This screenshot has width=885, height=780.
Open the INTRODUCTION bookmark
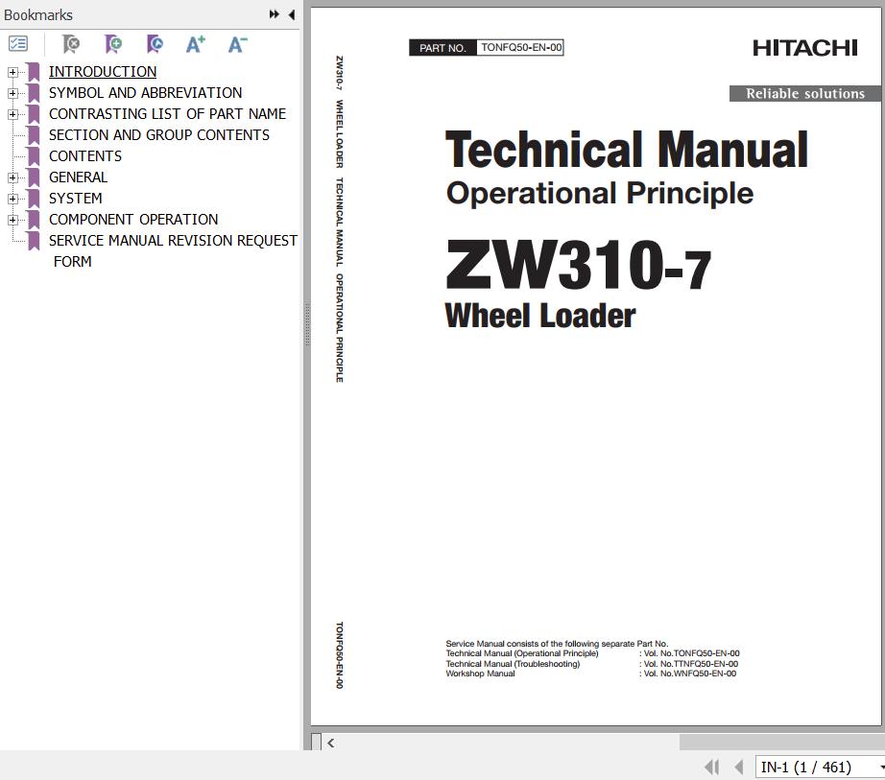(x=103, y=72)
